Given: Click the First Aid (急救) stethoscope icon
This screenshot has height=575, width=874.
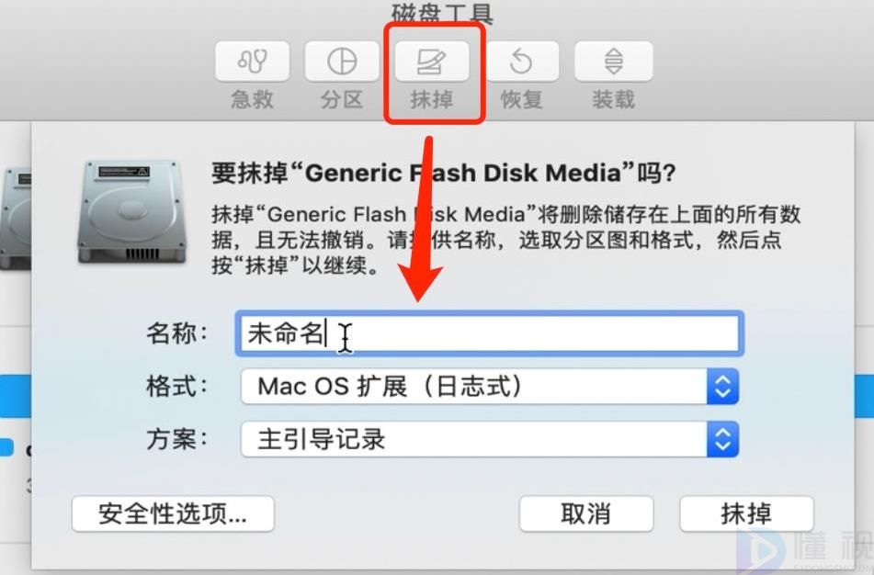Looking at the screenshot, I should 253,62.
